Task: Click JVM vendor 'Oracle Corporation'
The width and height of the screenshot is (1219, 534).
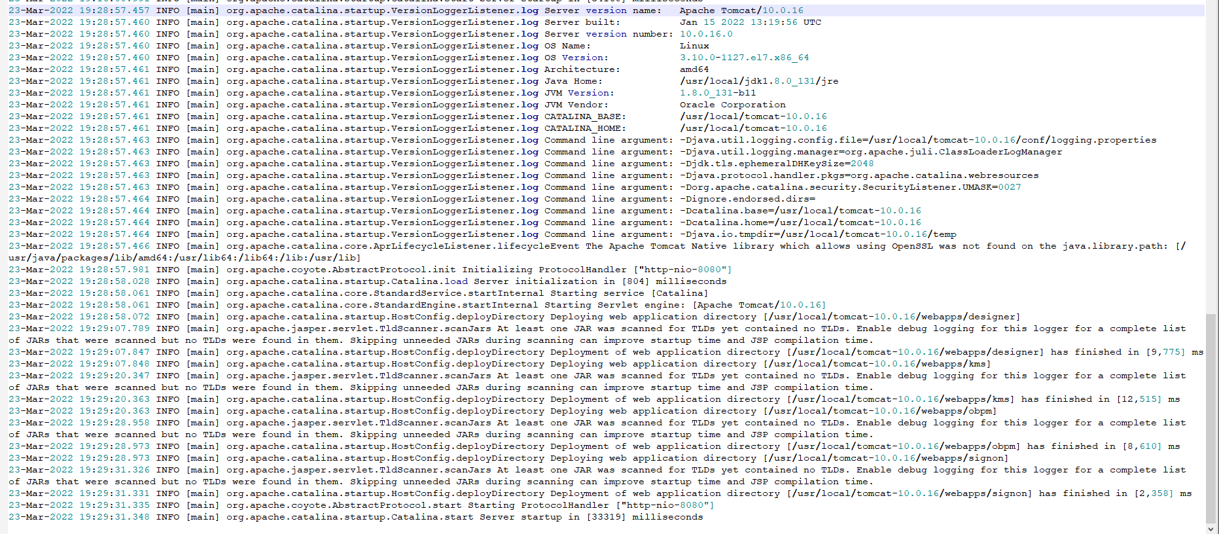Action: [733, 105]
